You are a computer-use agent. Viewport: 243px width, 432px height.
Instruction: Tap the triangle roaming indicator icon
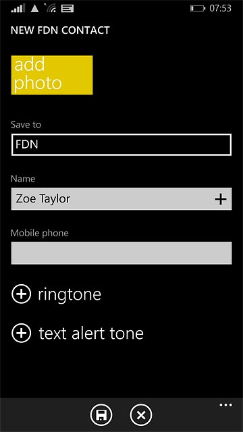[x=34, y=9]
